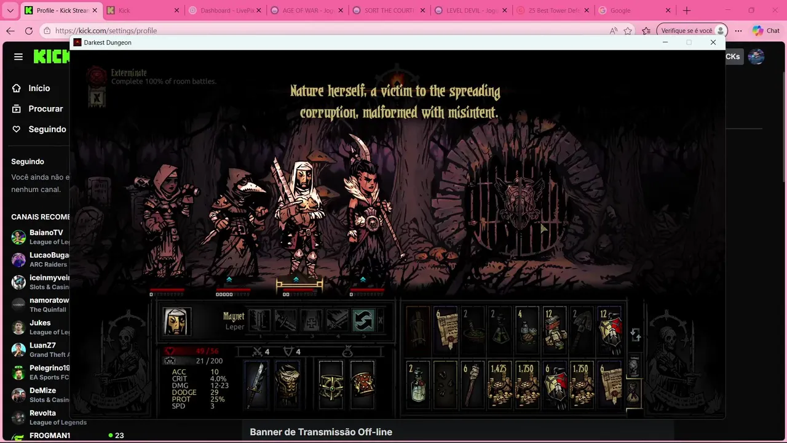
Task: Select the gold ring trinket slot
Action: [x=331, y=385]
